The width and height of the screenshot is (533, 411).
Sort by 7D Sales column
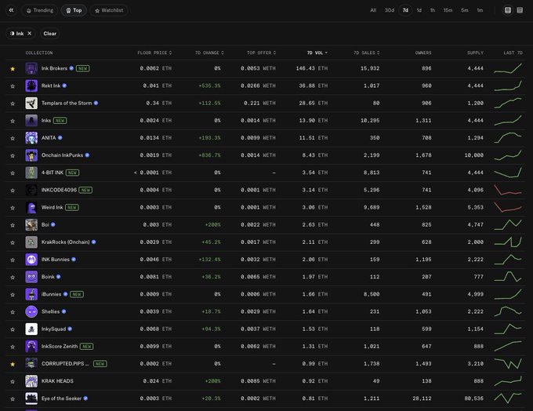367,53
